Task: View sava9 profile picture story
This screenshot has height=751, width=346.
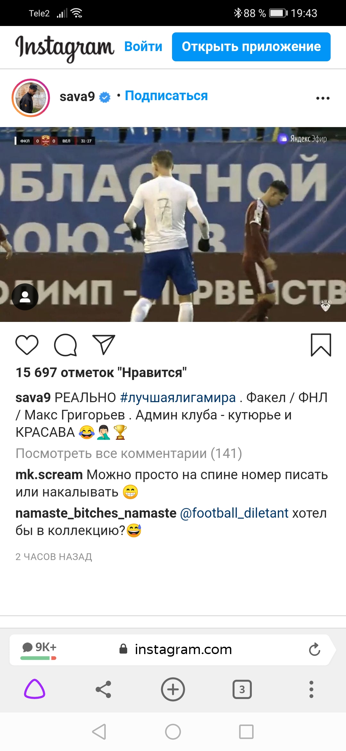Action: tap(31, 98)
